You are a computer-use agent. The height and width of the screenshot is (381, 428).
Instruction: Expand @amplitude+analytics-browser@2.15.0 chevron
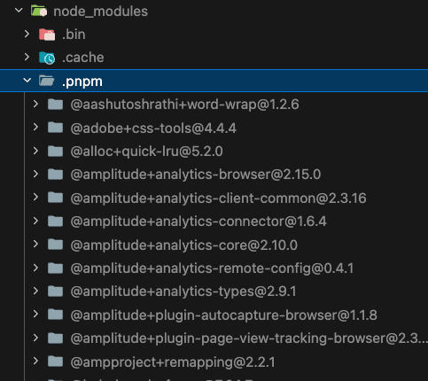point(35,174)
